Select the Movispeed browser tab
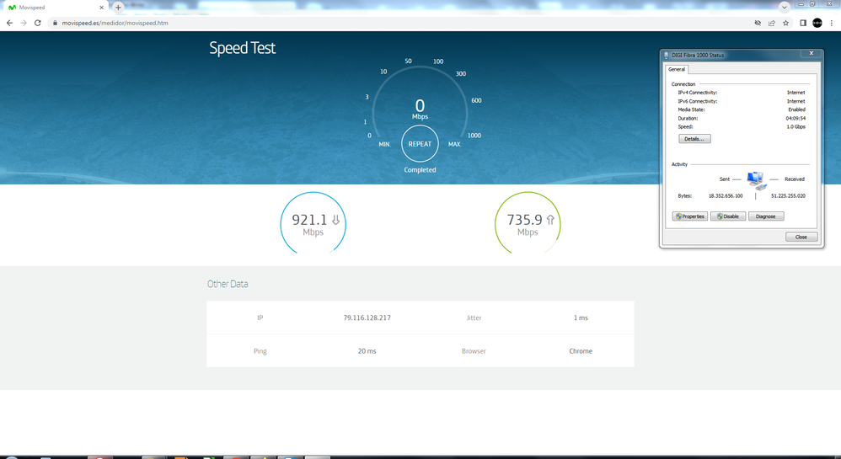The width and height of the screenshot is (841, 459). (56, 8)
